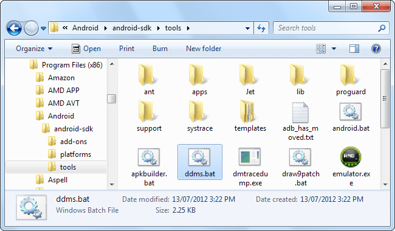Image resolution: width=395 pixels, height=231 pixels.
Task: Open the support folder
Action: (149, 116)
